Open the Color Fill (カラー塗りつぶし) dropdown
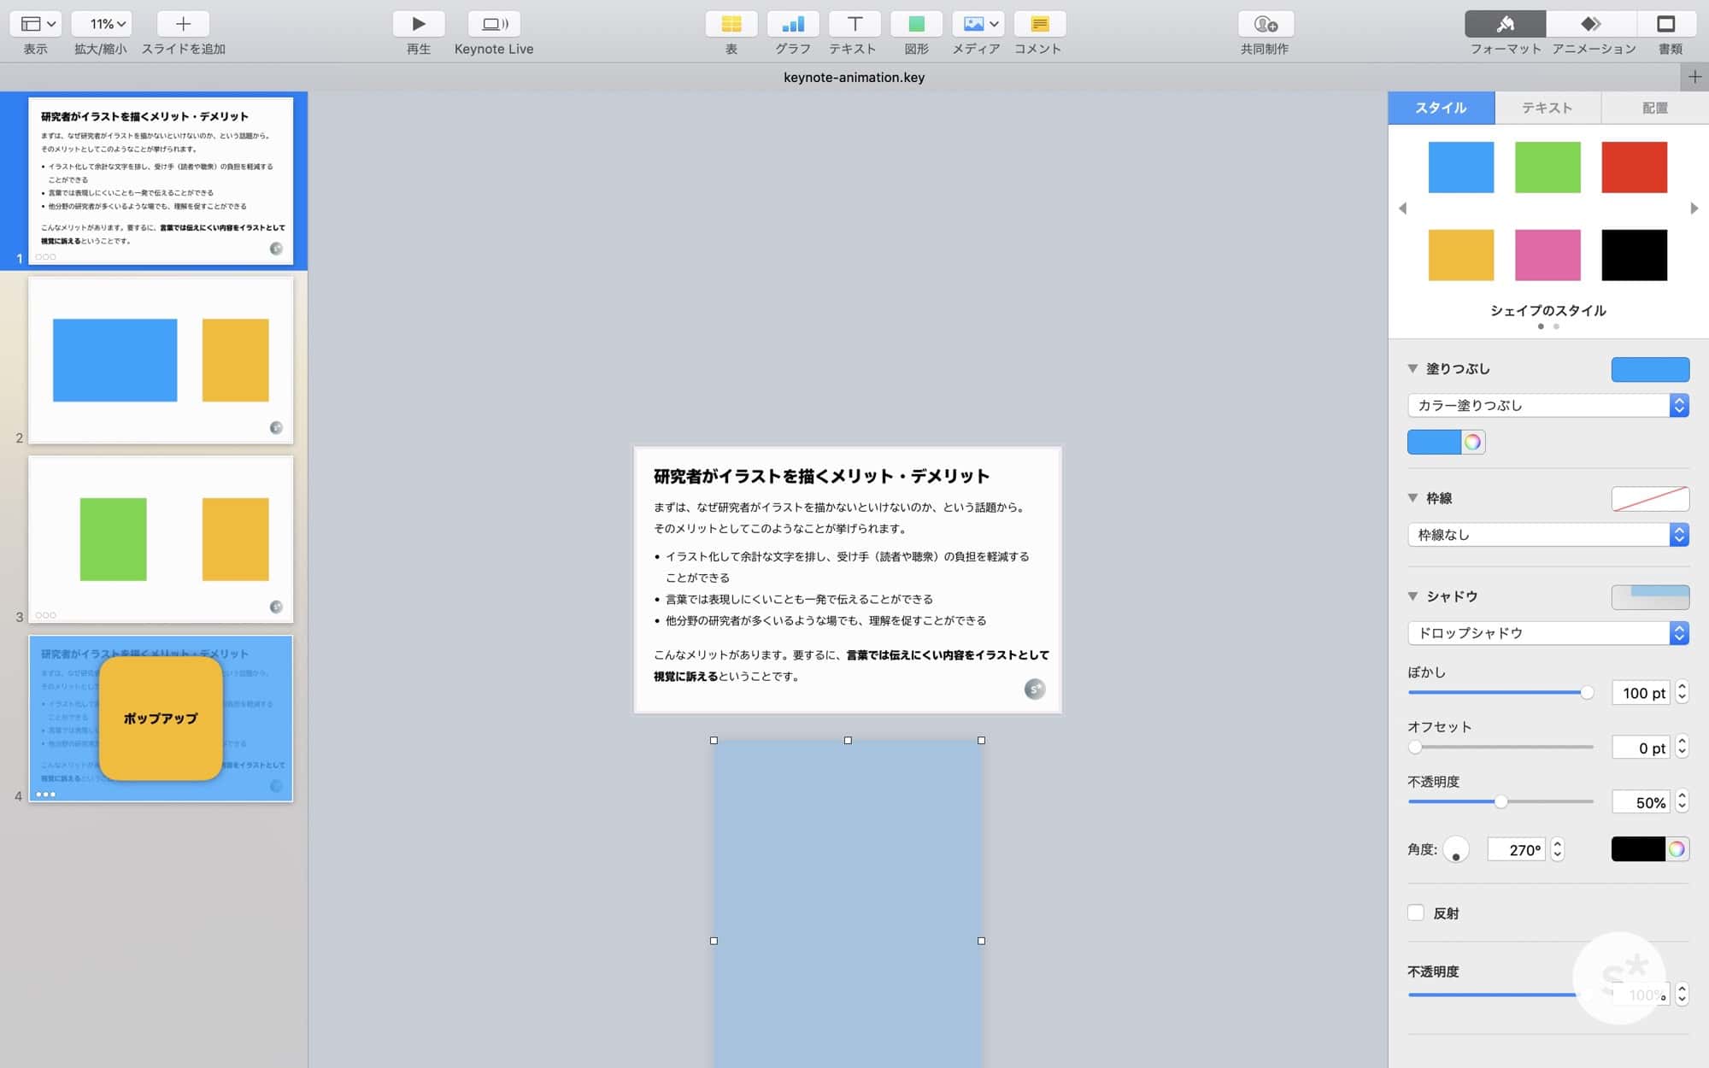Image resolution: width=1709 pixels, height=1068 pixels. point(1547,406)
